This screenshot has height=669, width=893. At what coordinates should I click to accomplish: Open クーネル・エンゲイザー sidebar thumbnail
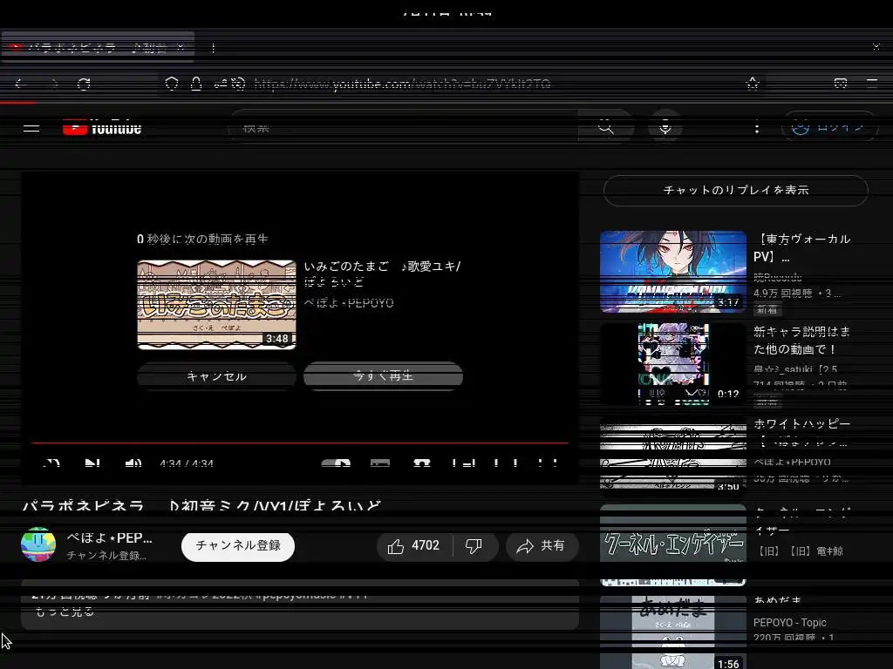pyautogui.click(x=673, y=545)
